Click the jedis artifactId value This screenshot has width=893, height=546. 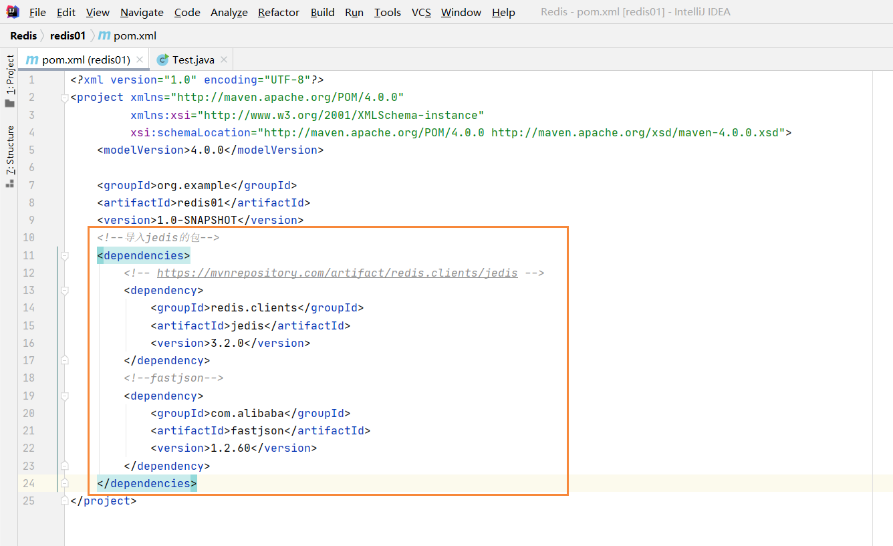pyautogui.click(x=247, y=325)
